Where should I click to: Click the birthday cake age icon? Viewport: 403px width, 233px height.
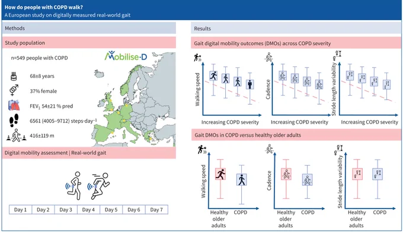[14, 76]
